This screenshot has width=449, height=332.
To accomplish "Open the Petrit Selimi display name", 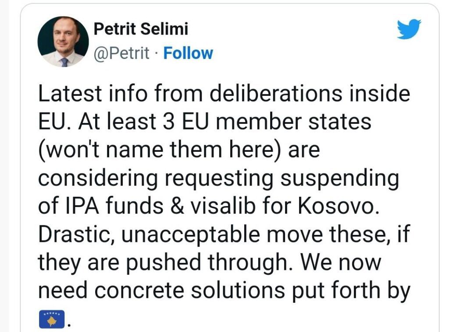I will click(x=141, y=29).
